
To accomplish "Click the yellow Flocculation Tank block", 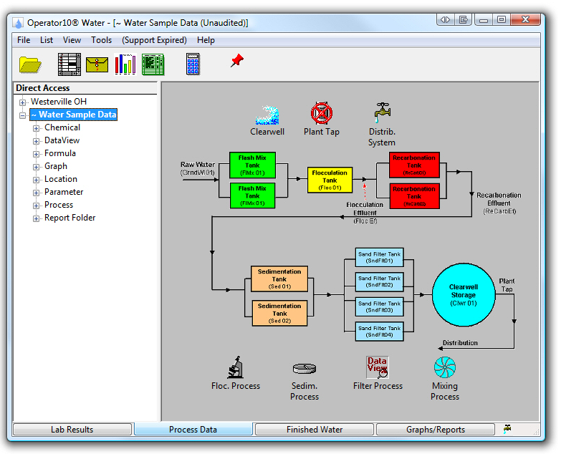I will 330,180.
